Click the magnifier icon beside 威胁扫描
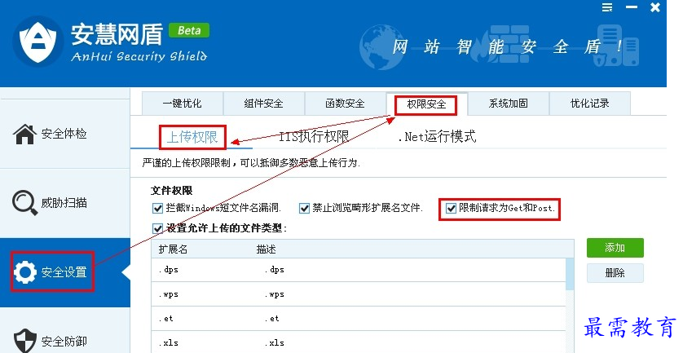The image size is (683, 353). tap(24, 203)
